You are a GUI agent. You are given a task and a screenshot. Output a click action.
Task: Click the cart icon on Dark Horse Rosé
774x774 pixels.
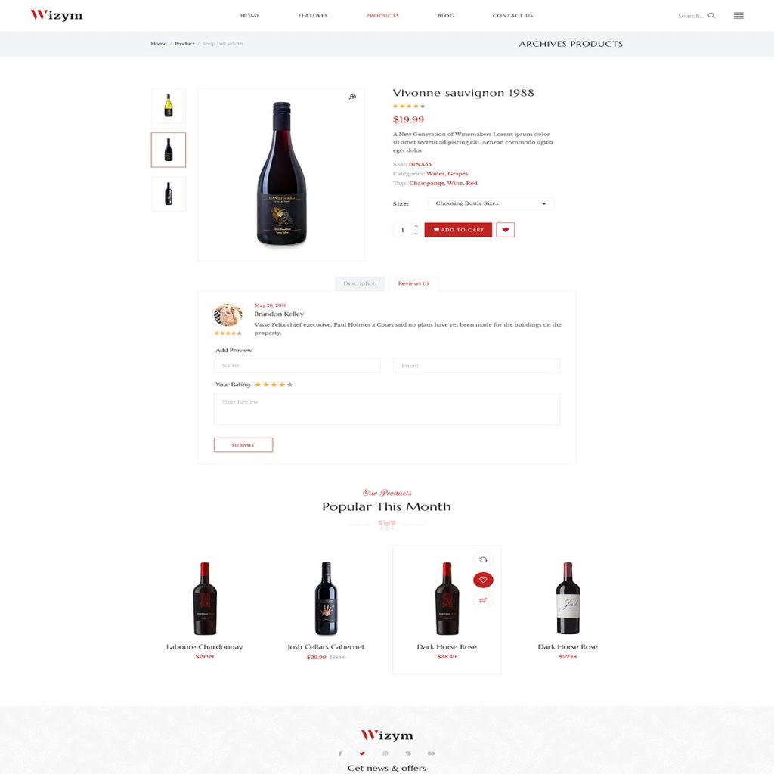pos(483,601)
